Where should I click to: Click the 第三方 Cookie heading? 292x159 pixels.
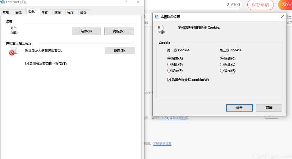[231, 50]
